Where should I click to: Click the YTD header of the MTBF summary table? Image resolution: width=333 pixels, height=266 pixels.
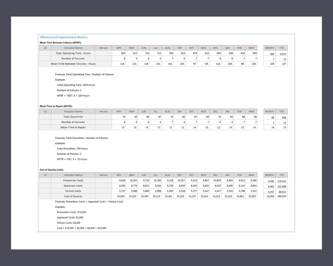(x=281, y=48)
